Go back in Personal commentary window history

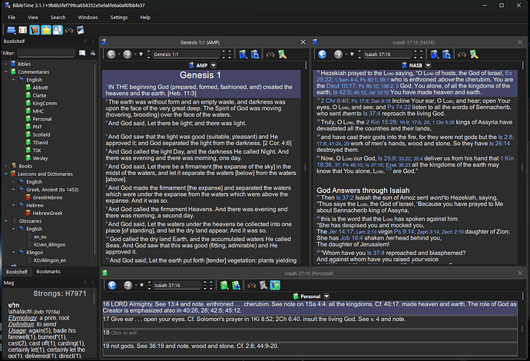[x=112, y=285]
